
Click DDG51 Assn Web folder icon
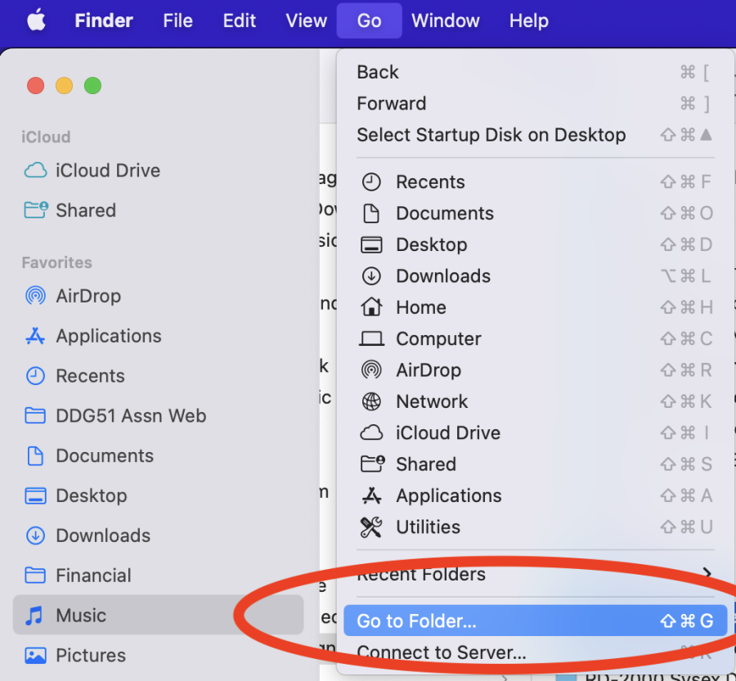point(35,415)
